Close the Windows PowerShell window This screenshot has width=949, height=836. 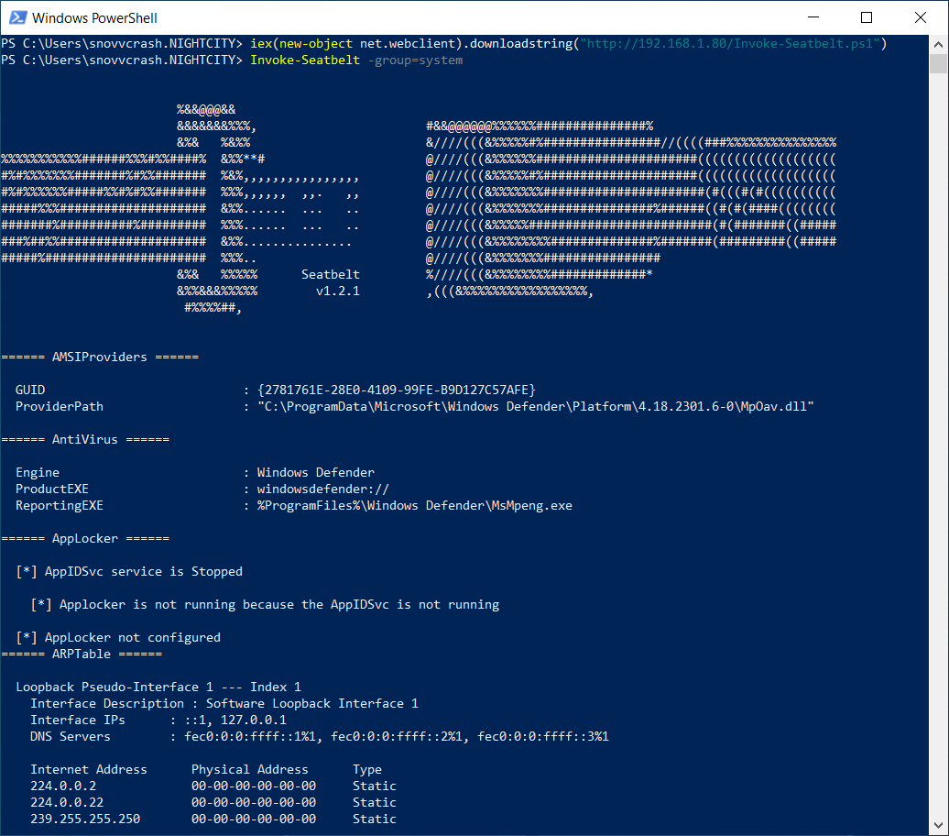921,17
